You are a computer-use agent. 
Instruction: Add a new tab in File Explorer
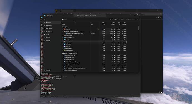75,11
